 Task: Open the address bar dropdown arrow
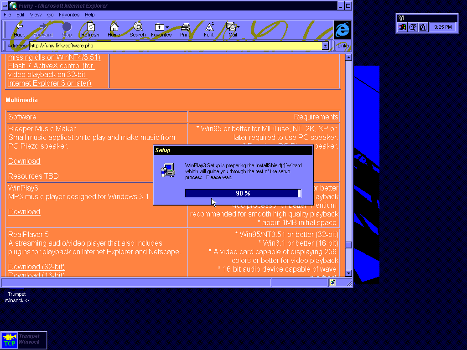click(325, 46)
